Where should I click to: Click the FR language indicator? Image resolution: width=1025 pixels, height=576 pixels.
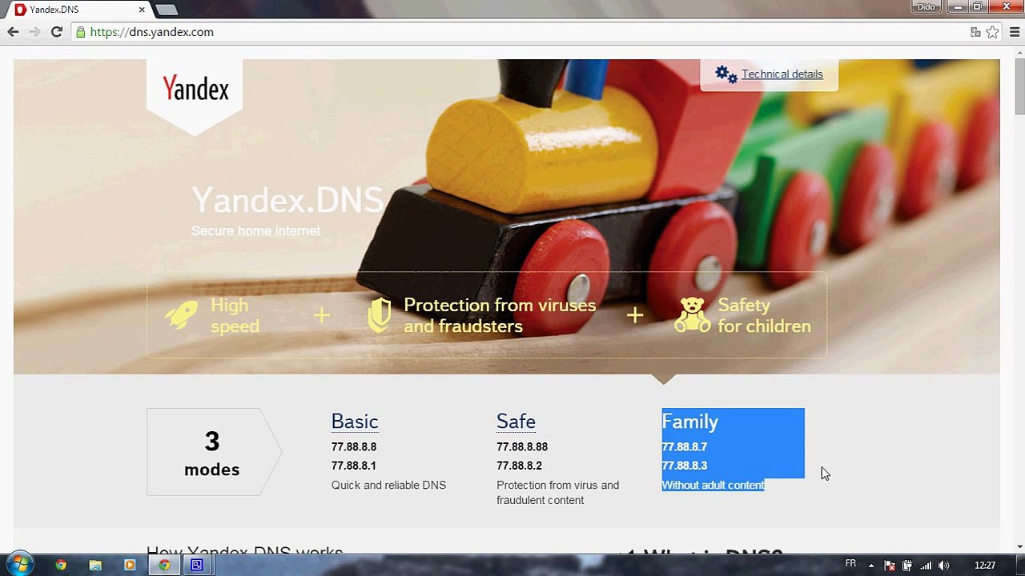point(850,564)
